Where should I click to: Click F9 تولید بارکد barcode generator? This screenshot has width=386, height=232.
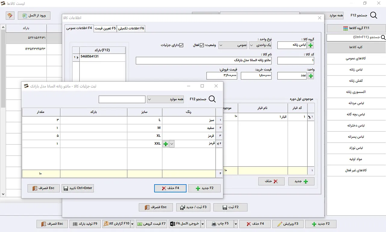(x=85, y=224)
